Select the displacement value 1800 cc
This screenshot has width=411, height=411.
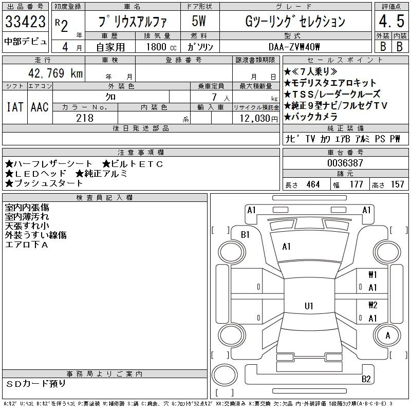coord(161,47)
